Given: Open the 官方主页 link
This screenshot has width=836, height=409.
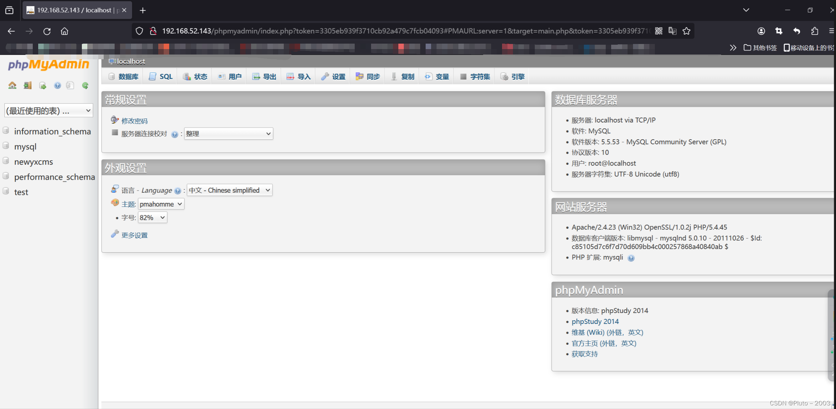Looking at the screenshot, I should (x=604, y=343).
